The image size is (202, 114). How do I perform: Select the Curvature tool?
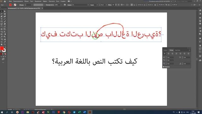point(5,16)
